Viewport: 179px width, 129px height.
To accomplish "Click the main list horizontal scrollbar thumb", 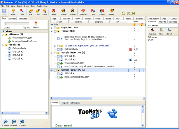I will tap(73, 98).
